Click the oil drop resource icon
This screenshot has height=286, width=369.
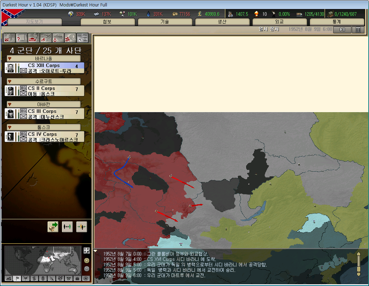pos(148,14)
